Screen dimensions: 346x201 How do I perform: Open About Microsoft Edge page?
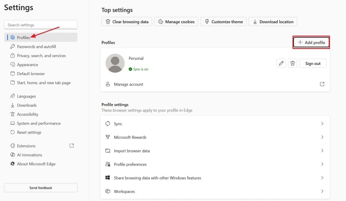tap(41, 164)
